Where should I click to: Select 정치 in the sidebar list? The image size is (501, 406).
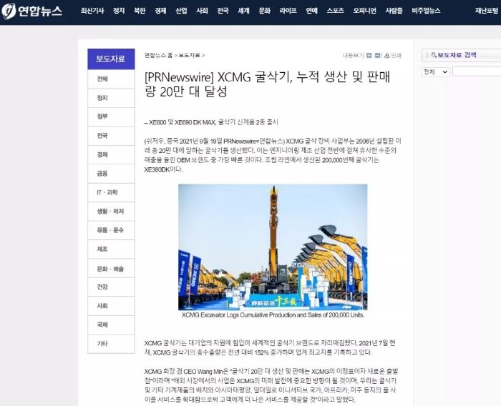111,98
